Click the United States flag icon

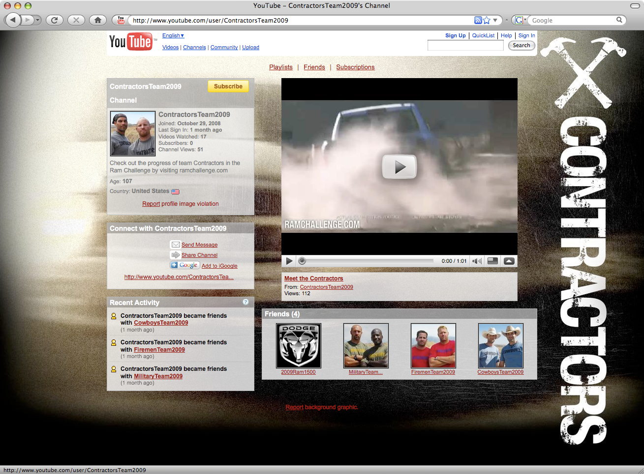175,192
